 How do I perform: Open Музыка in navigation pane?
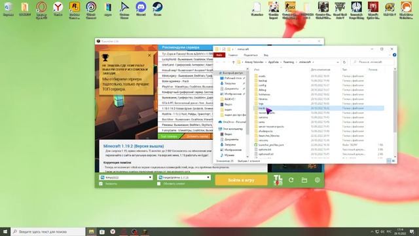coord(229,155)
